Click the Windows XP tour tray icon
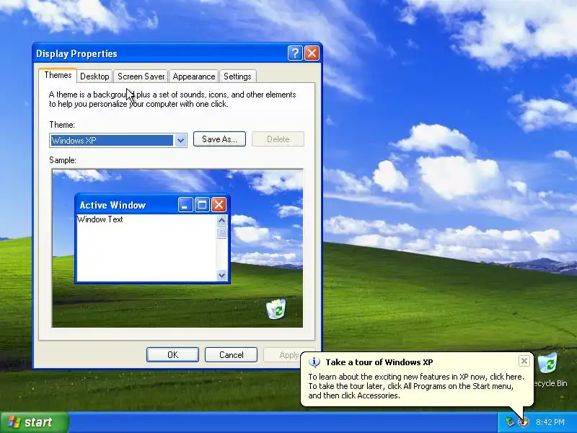Viewport: 577px width, 433px height. pos(524,422)
